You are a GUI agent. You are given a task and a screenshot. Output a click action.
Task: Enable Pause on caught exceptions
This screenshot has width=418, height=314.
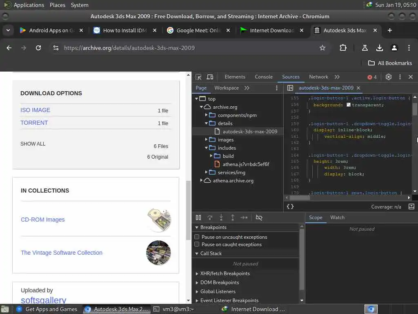point(197,244)
